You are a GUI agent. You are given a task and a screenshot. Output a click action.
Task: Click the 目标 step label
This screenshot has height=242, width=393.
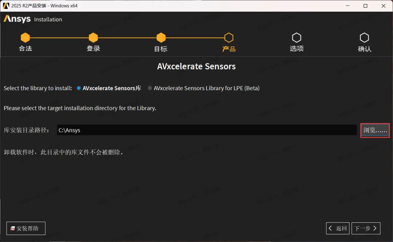click(x=161, y=49)
